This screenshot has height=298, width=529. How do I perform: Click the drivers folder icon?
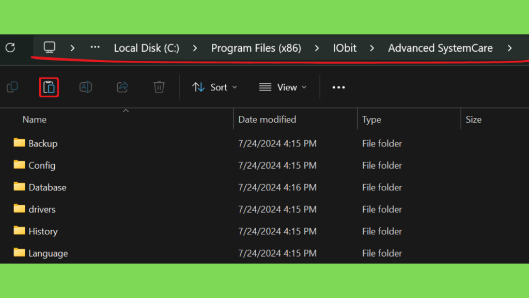19,208
